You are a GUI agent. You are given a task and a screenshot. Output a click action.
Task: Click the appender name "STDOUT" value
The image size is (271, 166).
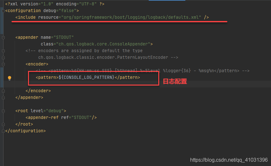click(x=64, y=38)
